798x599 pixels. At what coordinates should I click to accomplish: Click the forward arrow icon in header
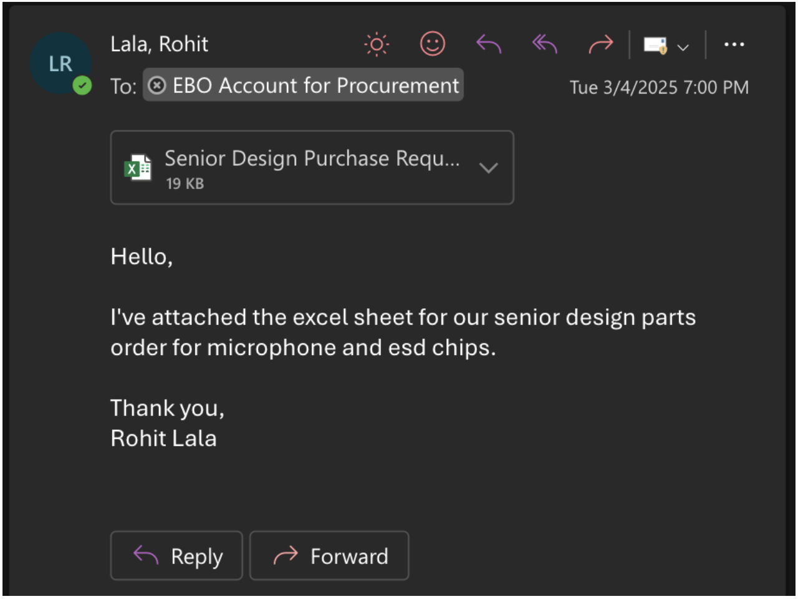pyautogui.click(x=600, y=44)
